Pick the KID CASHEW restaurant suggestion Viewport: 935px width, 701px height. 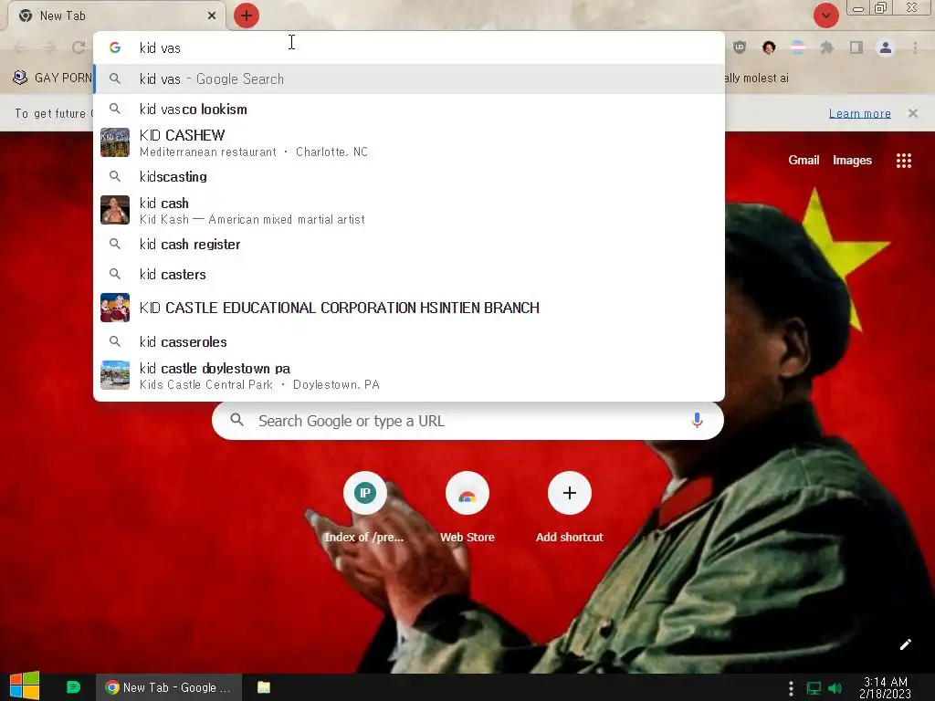[x=409, y=142]
